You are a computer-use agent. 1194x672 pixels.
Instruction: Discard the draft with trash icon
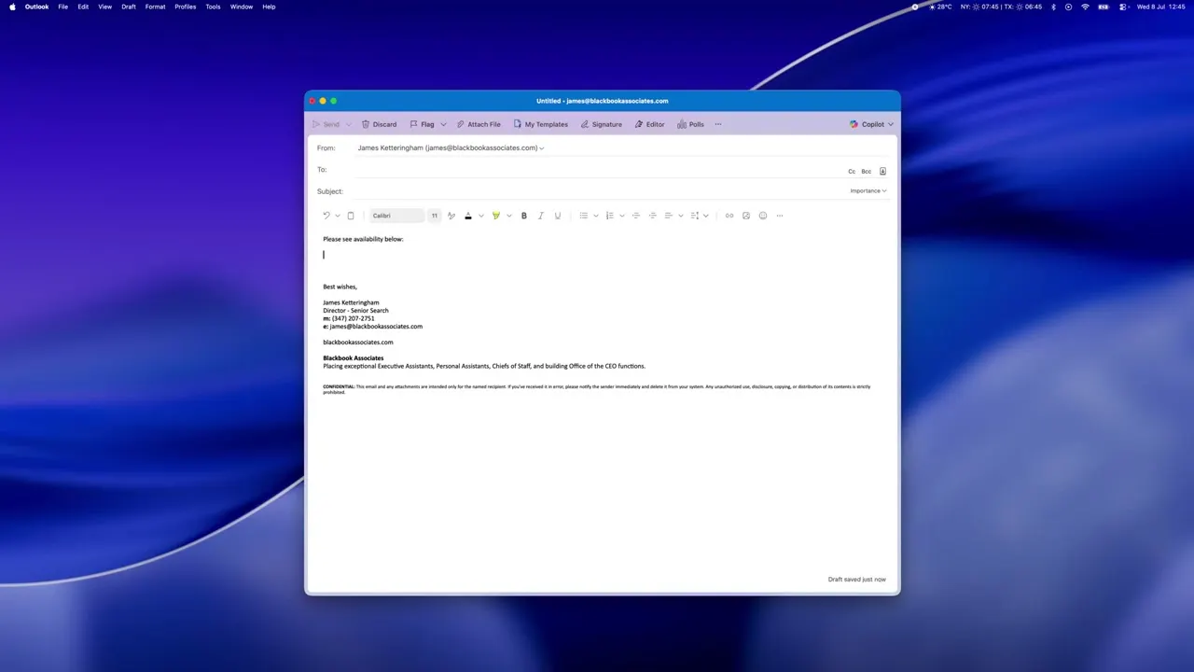pos(366,124)
